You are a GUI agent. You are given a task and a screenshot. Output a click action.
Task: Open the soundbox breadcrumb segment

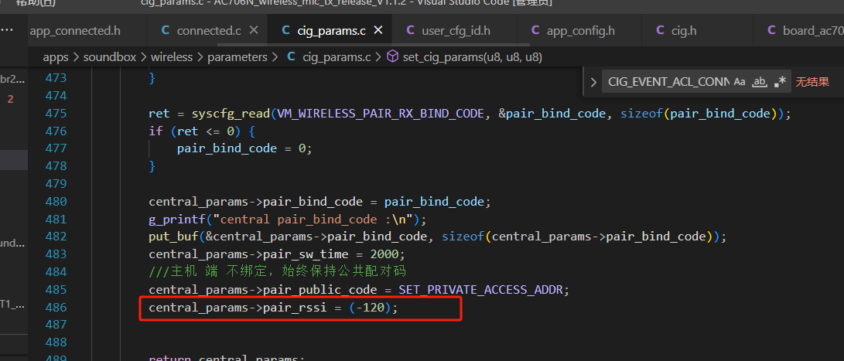(110, 56)
